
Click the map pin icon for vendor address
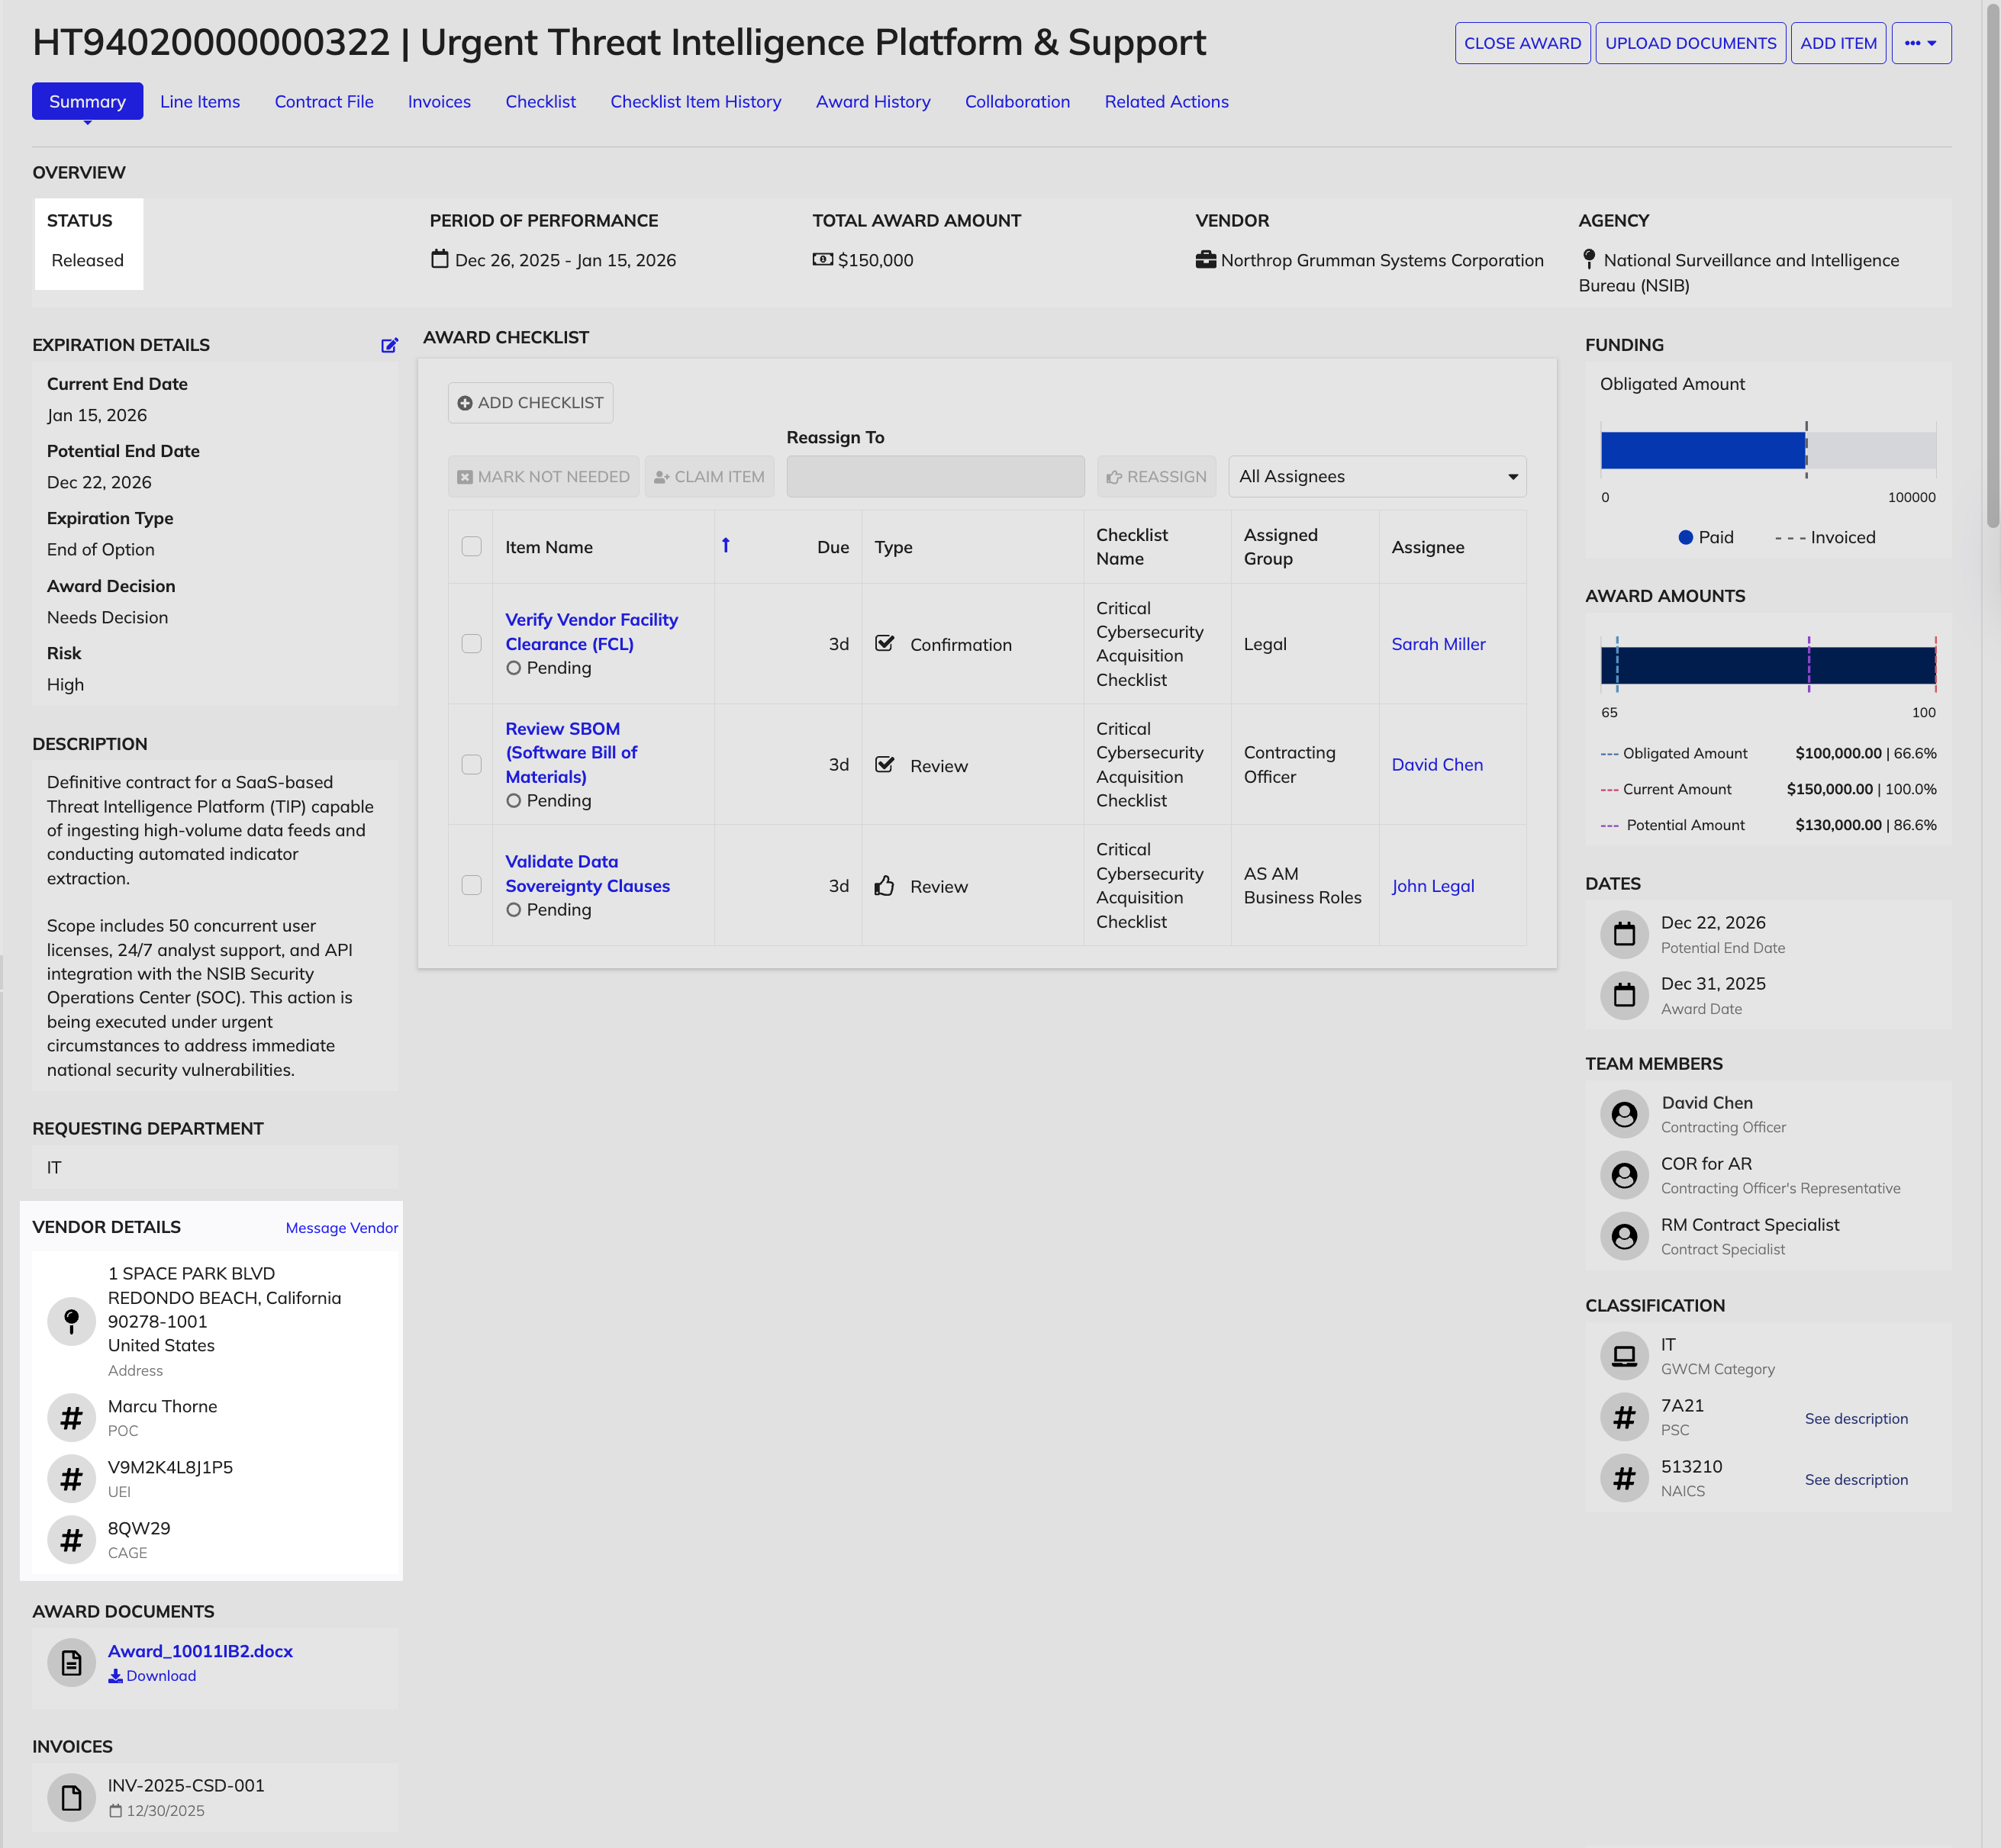pyautogui.click(x=71, y=1321)
